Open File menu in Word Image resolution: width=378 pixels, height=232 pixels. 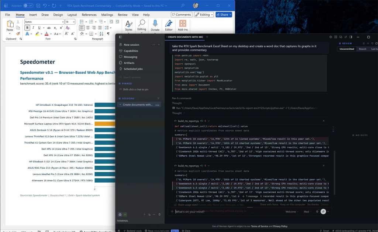coord(8,15)
